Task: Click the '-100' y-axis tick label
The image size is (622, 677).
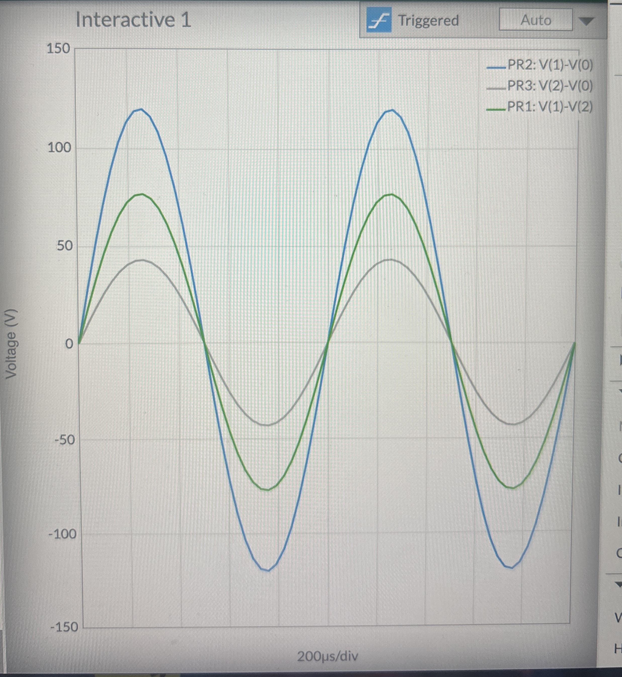Action: (63, 534)
